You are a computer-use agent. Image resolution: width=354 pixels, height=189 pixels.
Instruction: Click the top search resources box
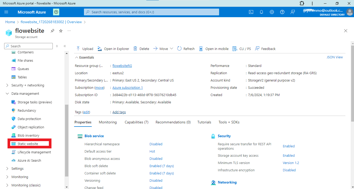152,12
